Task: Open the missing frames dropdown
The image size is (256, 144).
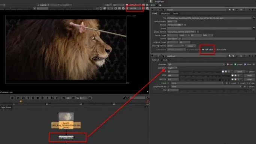Action: (x=176, y=46)
